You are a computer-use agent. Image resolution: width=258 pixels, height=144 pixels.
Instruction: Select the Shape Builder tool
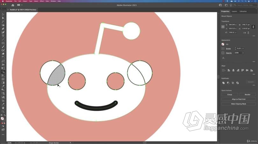[3, 72]
